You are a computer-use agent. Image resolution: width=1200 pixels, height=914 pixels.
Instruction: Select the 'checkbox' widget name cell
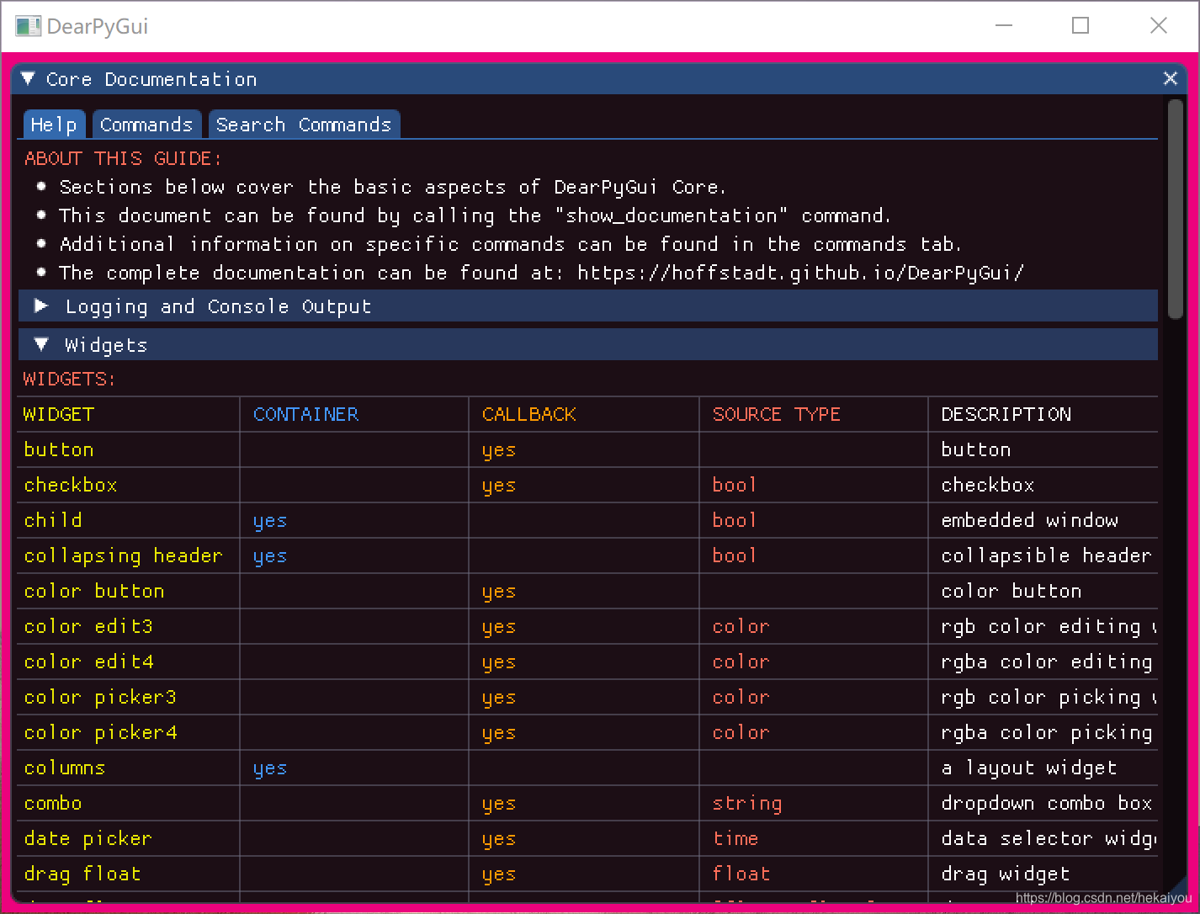coord(71,485)
